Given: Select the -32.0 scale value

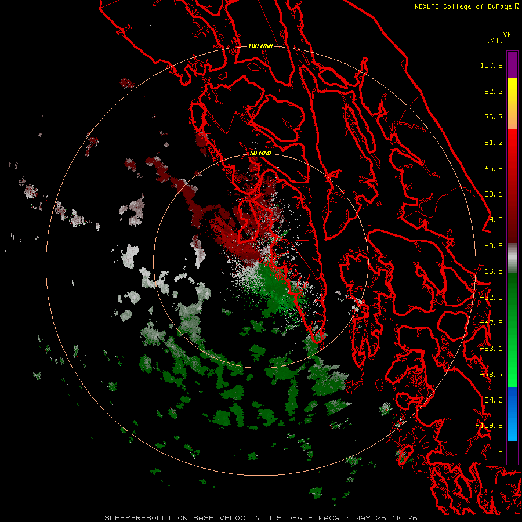Looking at the screenshot, I should pos(491,298).
